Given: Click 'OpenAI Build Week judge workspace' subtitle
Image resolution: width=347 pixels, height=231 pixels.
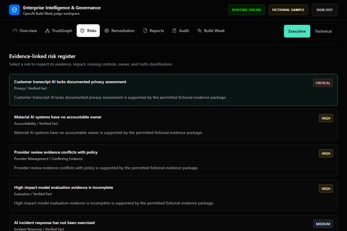Looking at the screenshot, I should pos(51,14).
